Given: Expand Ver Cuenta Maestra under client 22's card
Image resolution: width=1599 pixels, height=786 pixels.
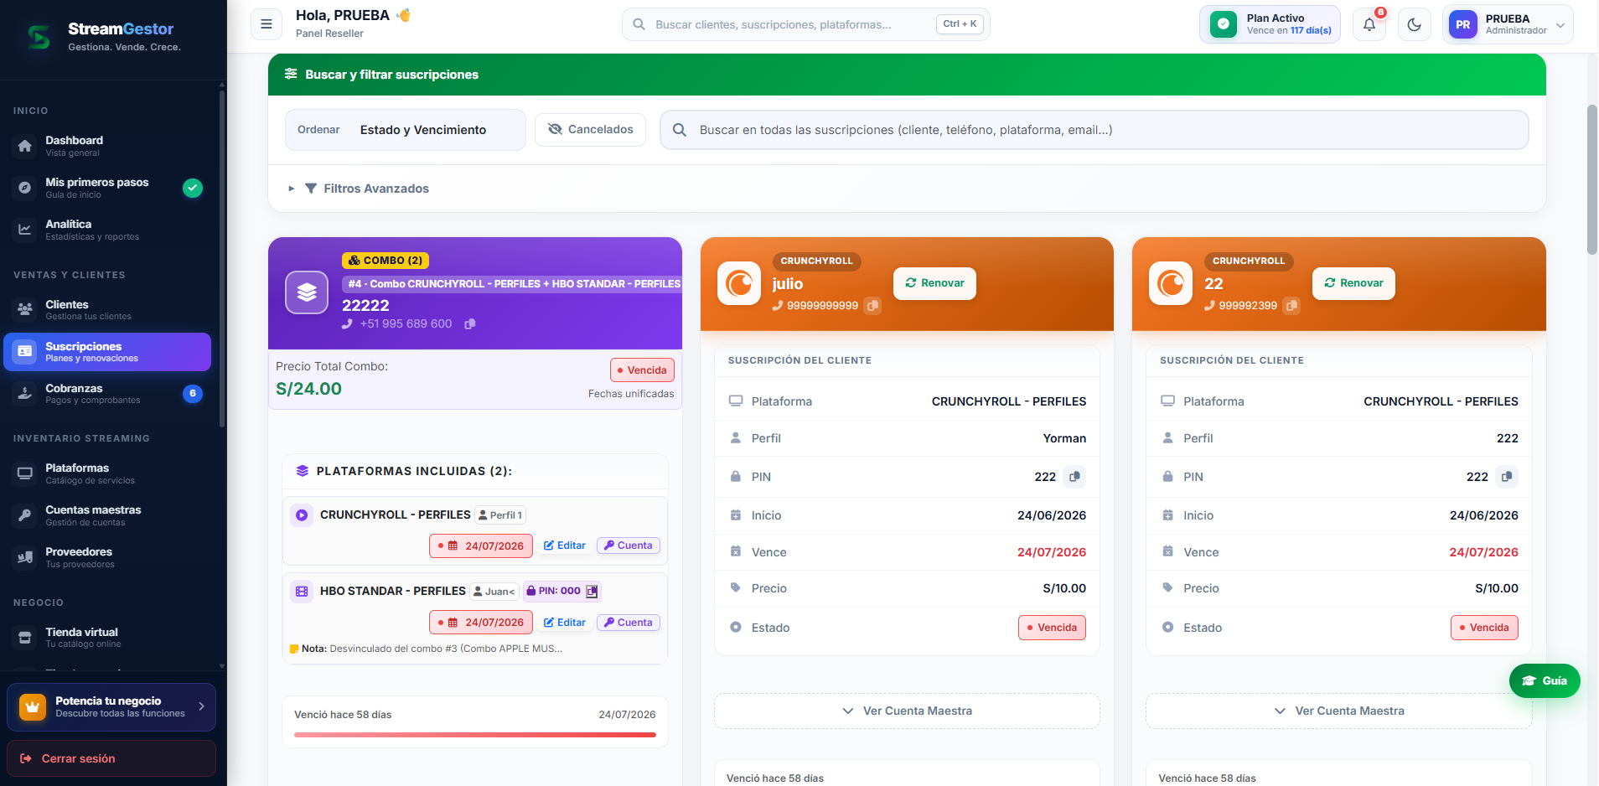Looking at the screenshot, I should coord(1338,711).
